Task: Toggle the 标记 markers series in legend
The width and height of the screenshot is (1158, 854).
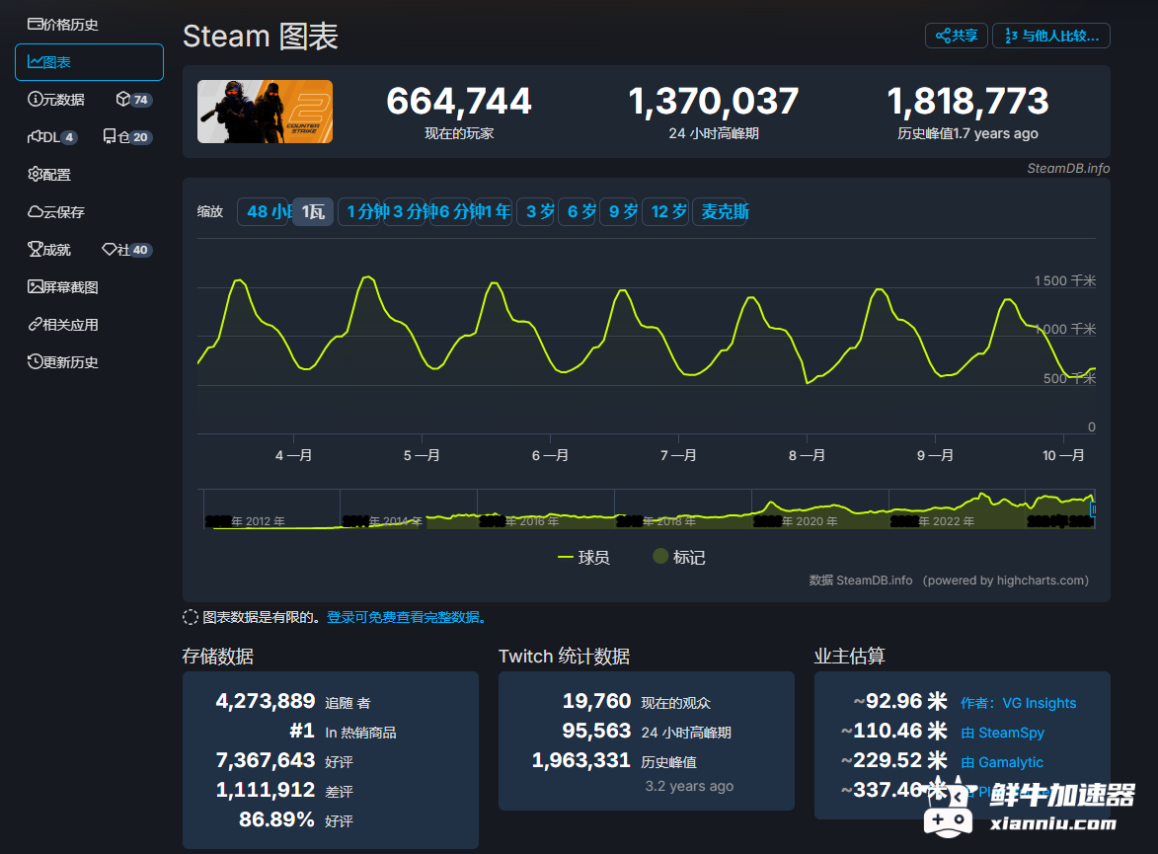Action: point(679,557)
